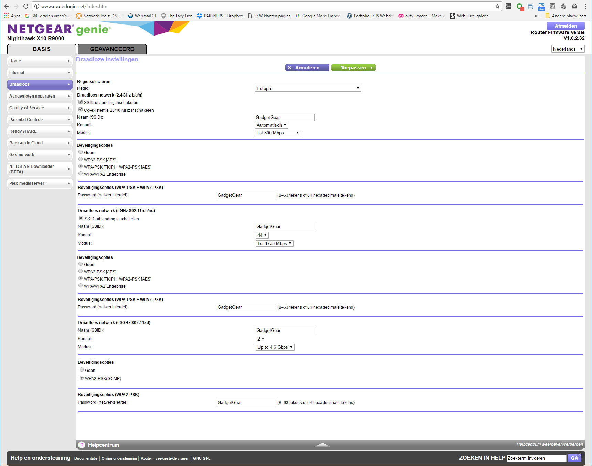Open the Gastnetwerk menu item
Viewport: 592px width, 466px height.
[x=40, y=155]
